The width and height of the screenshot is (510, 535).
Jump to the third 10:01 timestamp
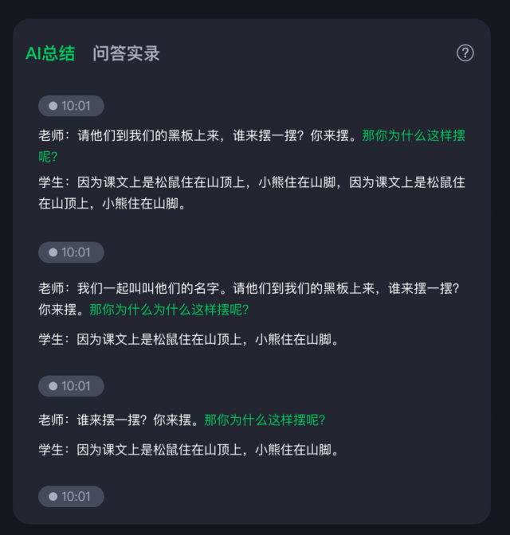[x=71, y=386]
